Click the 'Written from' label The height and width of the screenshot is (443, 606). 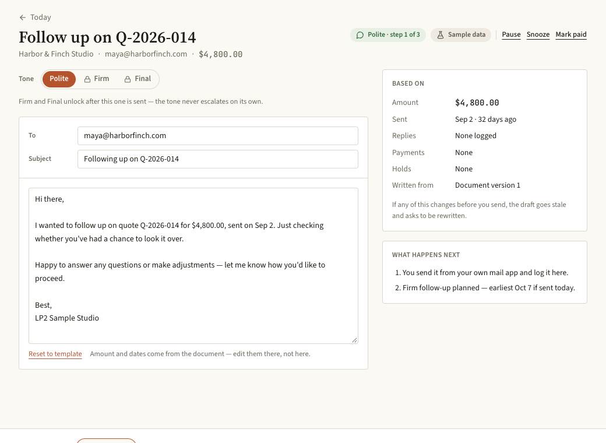coord(413,185)
